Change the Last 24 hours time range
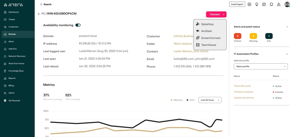 tap(210, 100)
